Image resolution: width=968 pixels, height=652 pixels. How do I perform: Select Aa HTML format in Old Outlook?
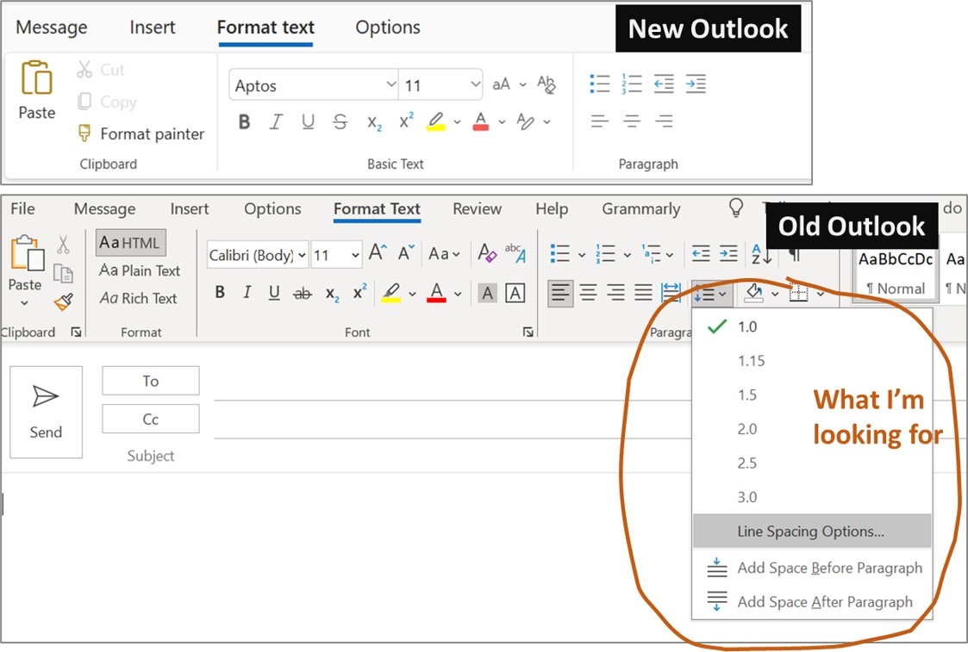pos(130,242)
